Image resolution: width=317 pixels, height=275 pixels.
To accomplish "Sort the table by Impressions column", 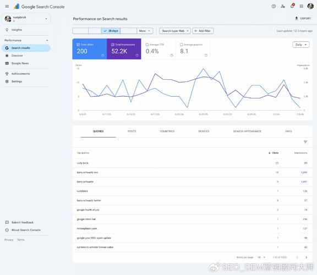I will point(300,153).
